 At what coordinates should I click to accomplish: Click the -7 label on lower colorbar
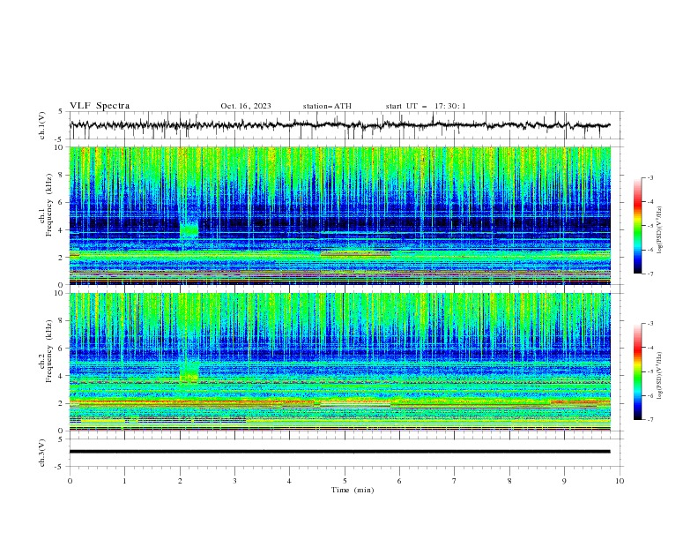pyautogui.click(x=650, y=420)
